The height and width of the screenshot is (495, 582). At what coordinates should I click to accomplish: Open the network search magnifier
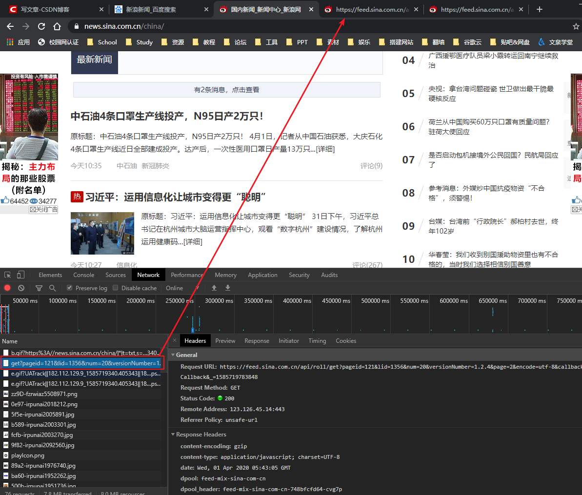coord(52,288)
